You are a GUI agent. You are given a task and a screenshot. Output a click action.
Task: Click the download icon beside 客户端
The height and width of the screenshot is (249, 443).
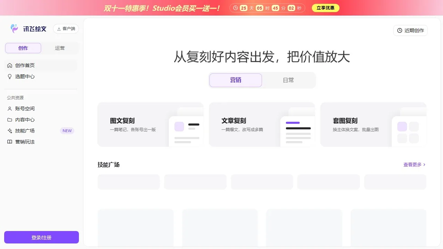pyautogui.click(x=59, y=29)
